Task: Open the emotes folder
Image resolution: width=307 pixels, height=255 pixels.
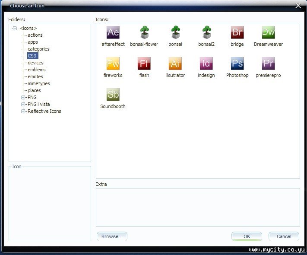Action: tap(35, 76)
